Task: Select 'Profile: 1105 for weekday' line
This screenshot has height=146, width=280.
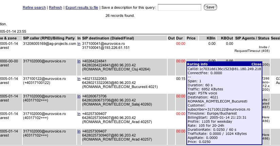Action: pos(210,121)
